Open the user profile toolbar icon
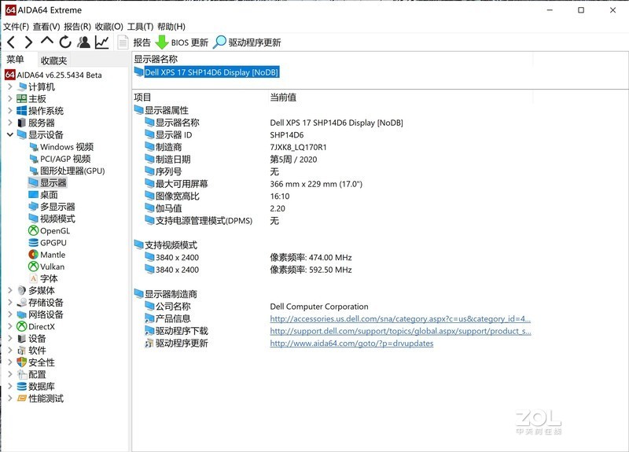The height and width of the screenshot is (452, 629). pyautogui.click(x=84, y=42)
